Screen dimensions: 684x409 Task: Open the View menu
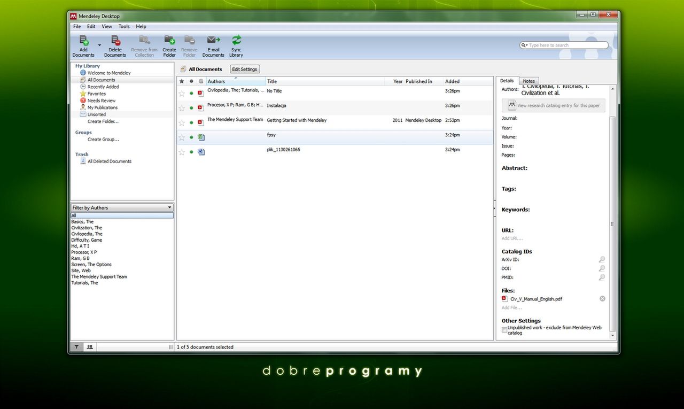(x=107, y=26)
